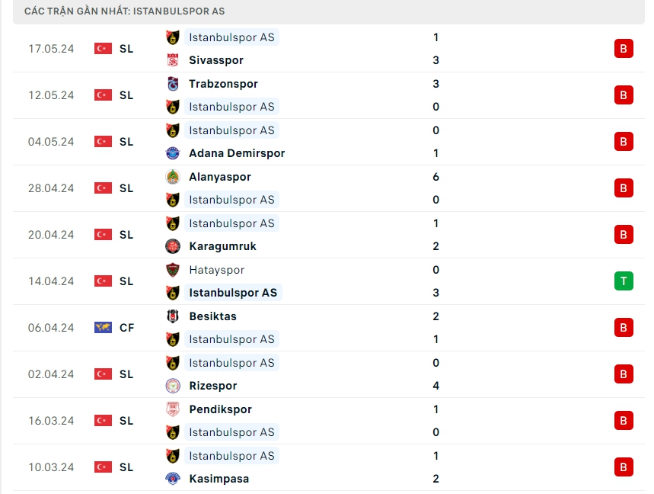This screenshot has width=654, height=494.
Task: Click the Hatayspor team crest
Action: [173, 270]
